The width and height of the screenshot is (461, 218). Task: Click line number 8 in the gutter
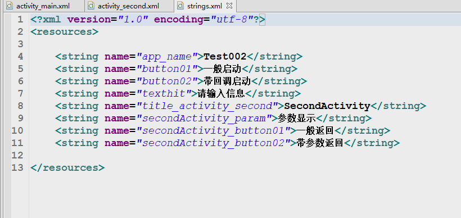[20, 106]
